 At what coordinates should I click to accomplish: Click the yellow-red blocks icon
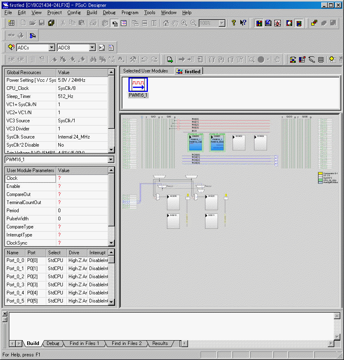[x=314, y=23]
